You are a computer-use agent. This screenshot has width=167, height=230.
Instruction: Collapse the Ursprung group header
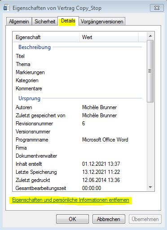(x=29, y=98)
